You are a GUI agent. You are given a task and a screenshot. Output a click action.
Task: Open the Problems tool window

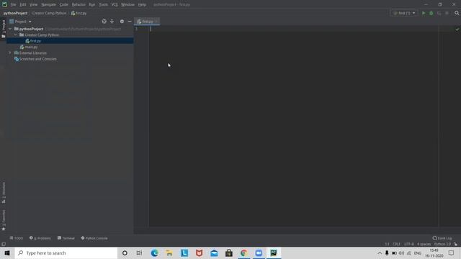point(40,238)
